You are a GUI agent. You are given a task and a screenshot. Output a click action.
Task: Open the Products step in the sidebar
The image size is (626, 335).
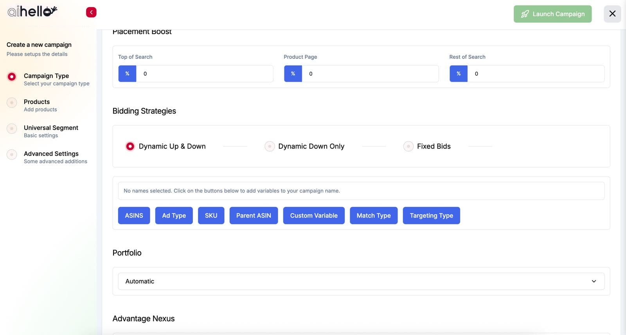37,102
